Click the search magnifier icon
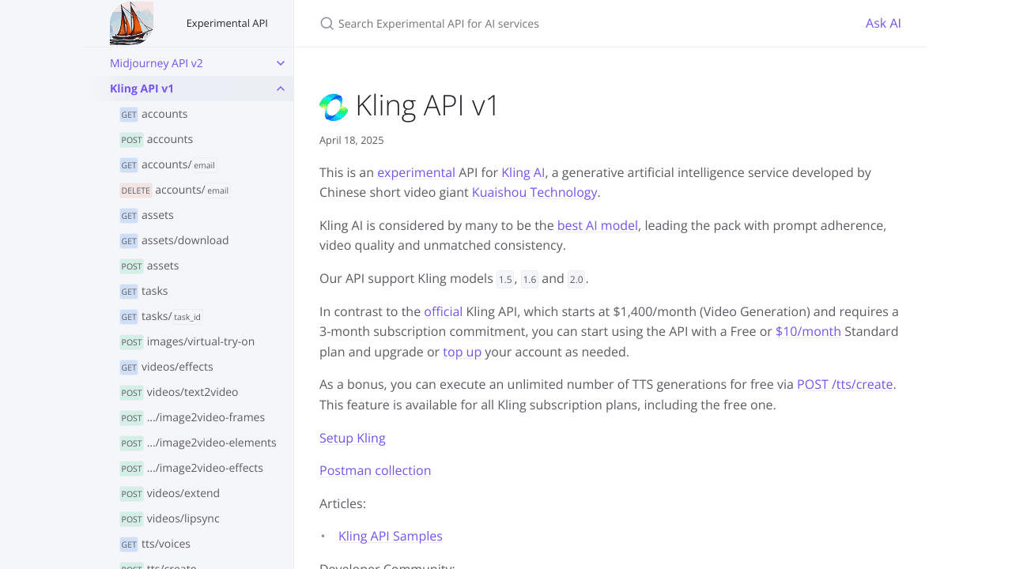Screen dimensions: 1012x569 point(327,24)
